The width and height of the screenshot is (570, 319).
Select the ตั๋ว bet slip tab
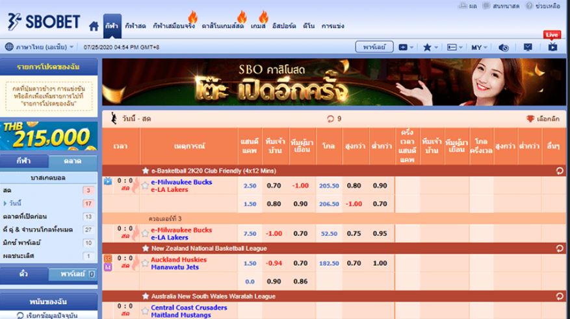tap(24, 274)
